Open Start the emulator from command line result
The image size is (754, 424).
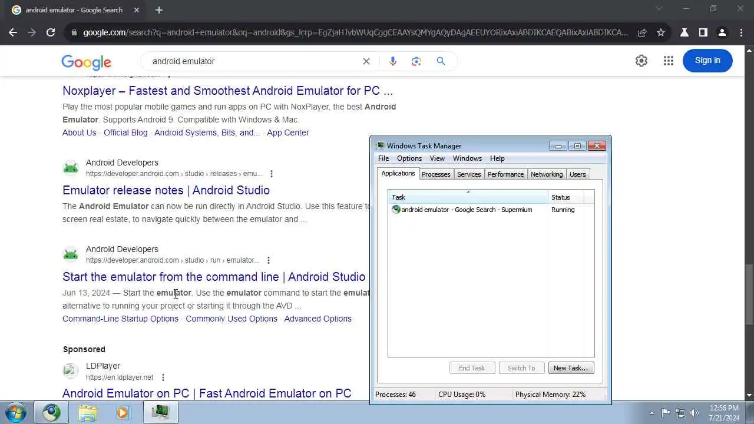[214, 277]
